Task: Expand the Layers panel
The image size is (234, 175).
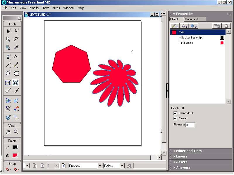Action: coord(181,156)
